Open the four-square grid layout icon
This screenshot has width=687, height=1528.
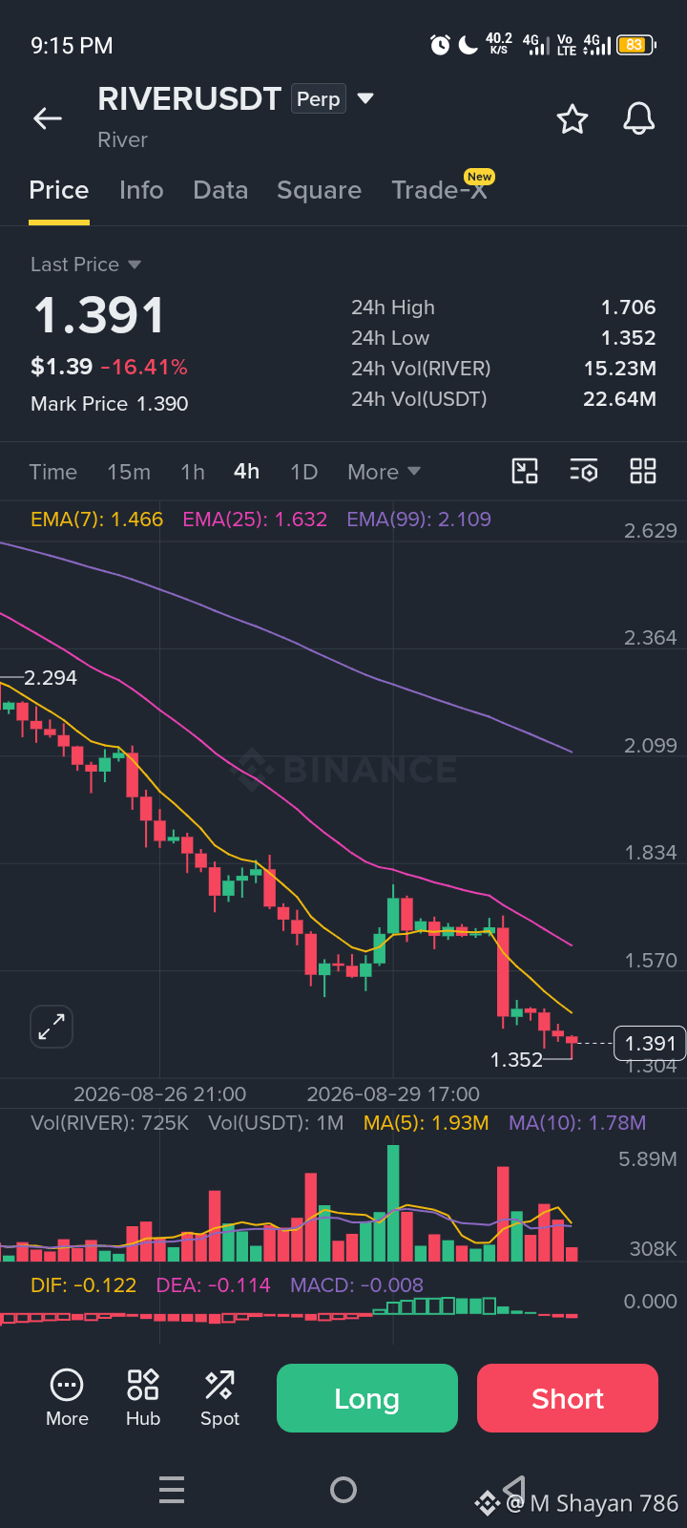click(643, 471)
